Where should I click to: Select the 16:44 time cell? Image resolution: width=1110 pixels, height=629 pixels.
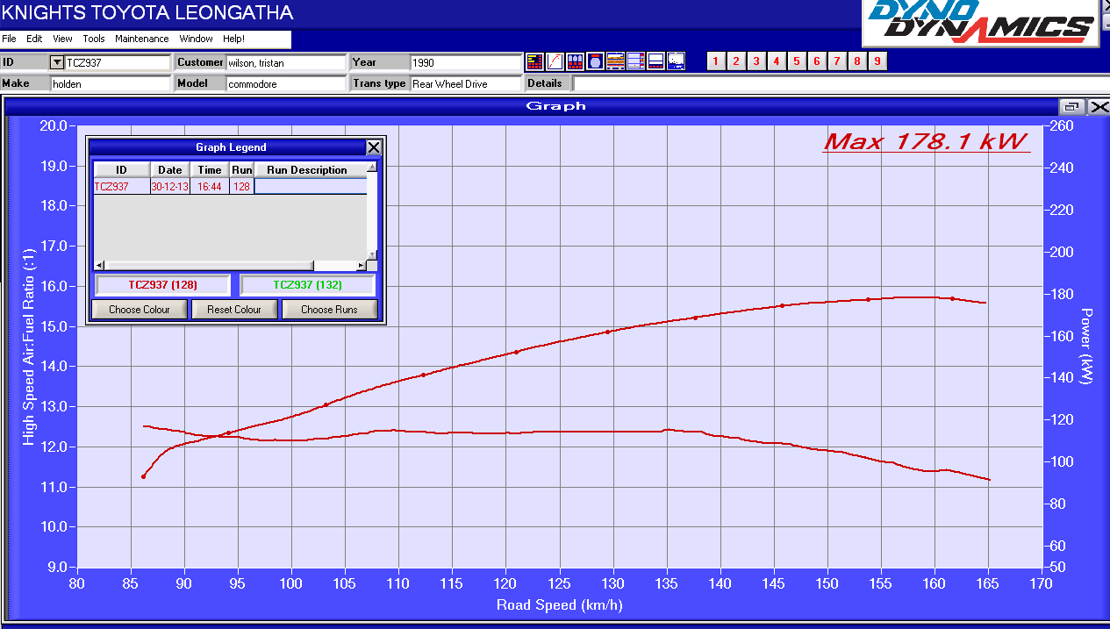coord(210,187)
